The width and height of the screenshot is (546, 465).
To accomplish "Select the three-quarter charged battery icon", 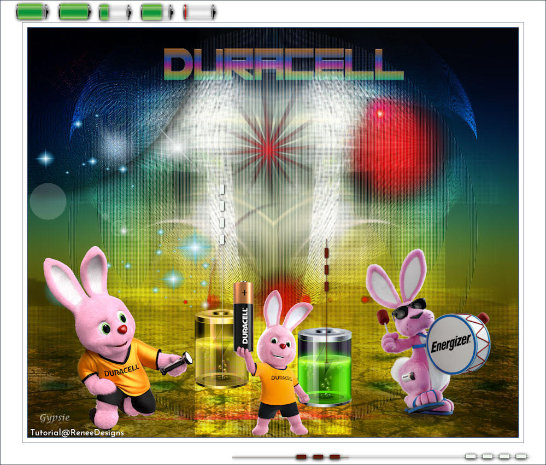I will 157,12.
